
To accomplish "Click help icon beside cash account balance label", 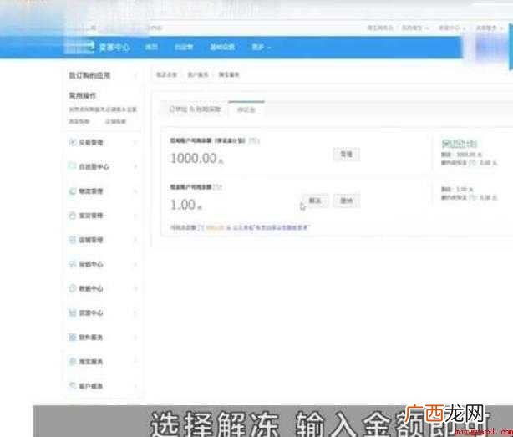I will [217, 187].
